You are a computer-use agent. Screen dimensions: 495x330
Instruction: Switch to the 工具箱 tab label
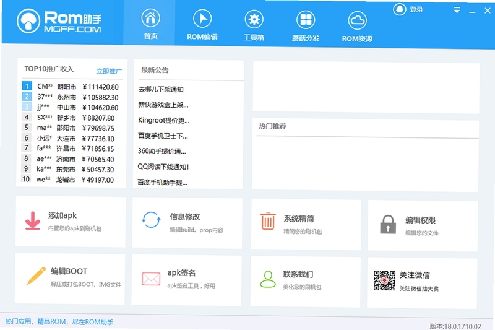pos(254,38)
